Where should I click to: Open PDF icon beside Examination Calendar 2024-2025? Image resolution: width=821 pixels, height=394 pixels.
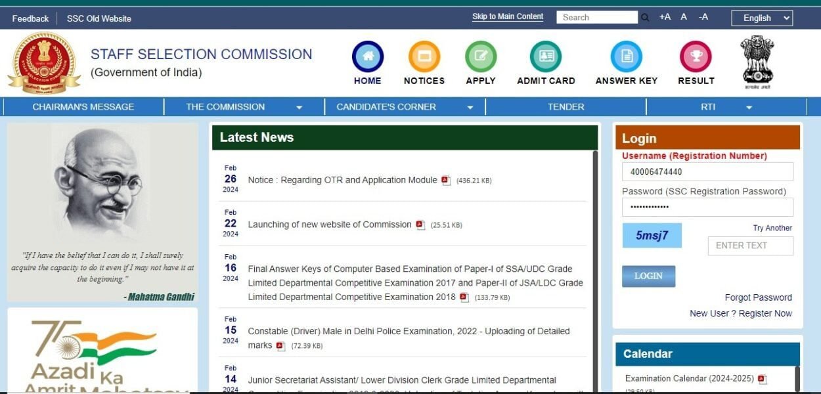coord(762,379)
